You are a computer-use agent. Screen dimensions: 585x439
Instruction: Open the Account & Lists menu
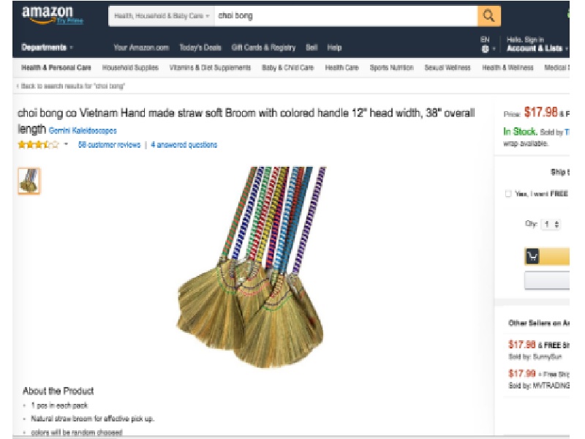pyautogui.click(x=537, y=48)
